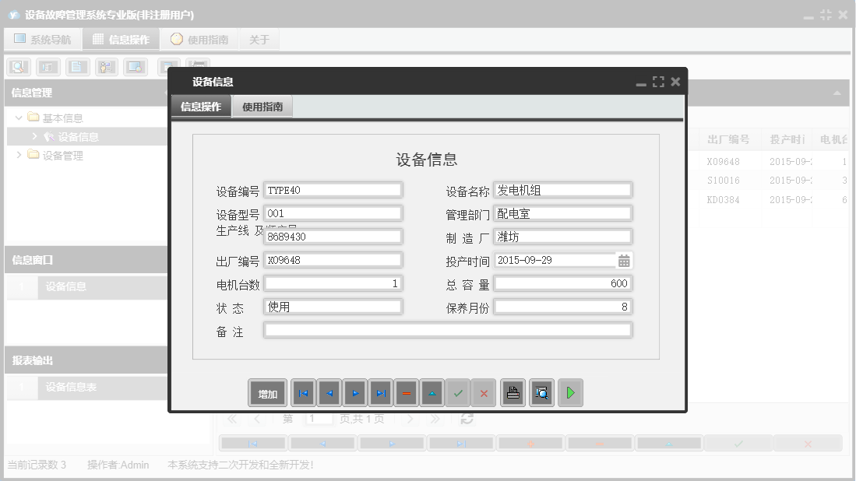Open the 系统导航 menu tab
This screenshot has height=481, width=856.
point(43,38)
